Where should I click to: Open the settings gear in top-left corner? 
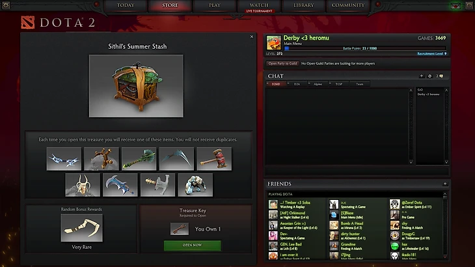(6, 5)
